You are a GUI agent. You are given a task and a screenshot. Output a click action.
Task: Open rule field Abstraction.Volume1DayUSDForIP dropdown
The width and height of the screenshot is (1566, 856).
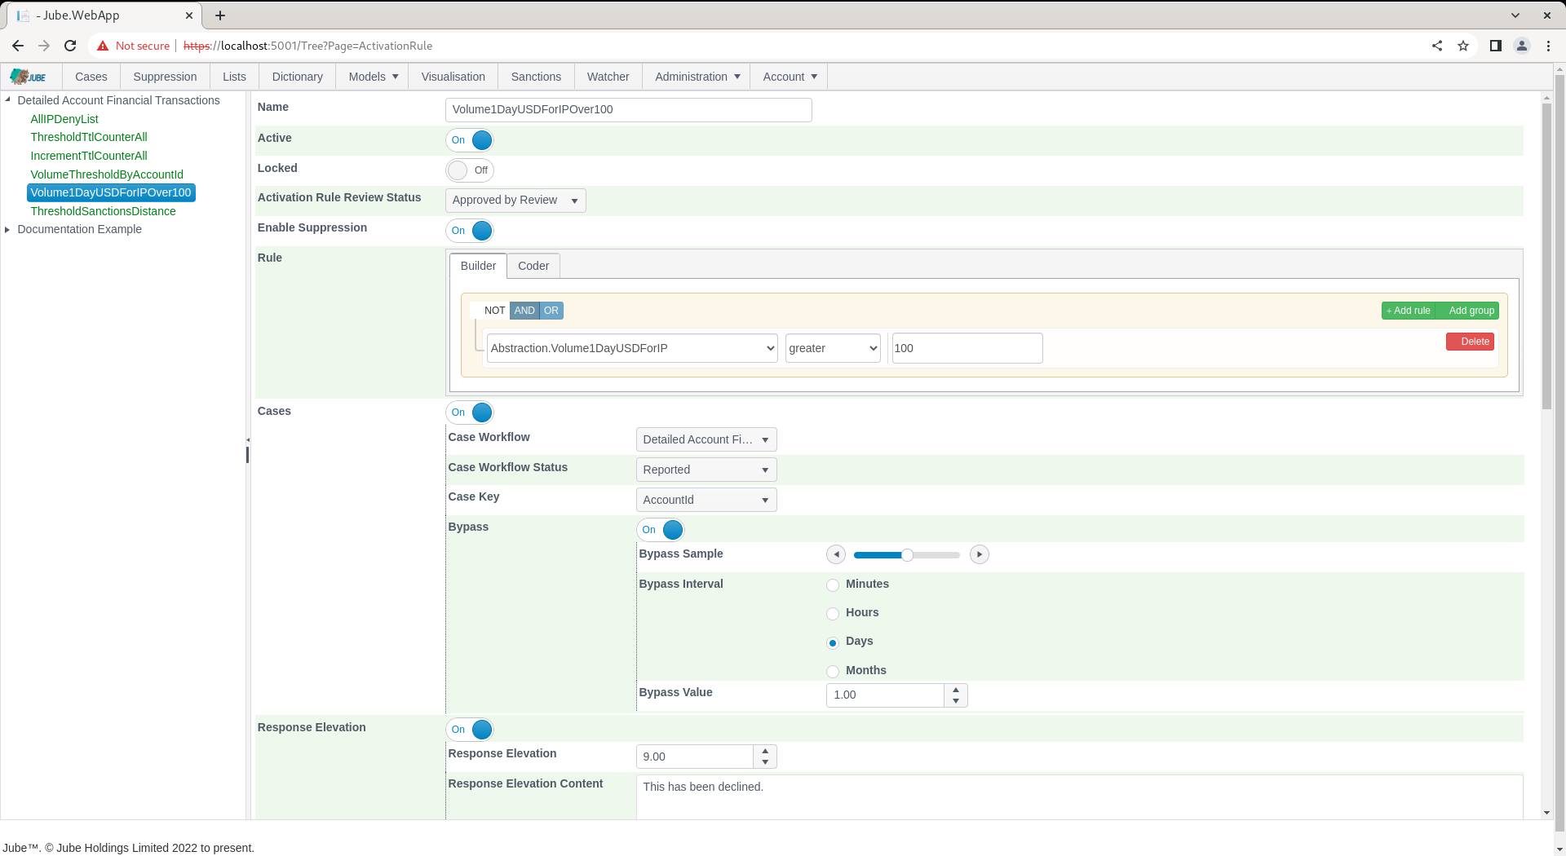click(x=632, y=348)
